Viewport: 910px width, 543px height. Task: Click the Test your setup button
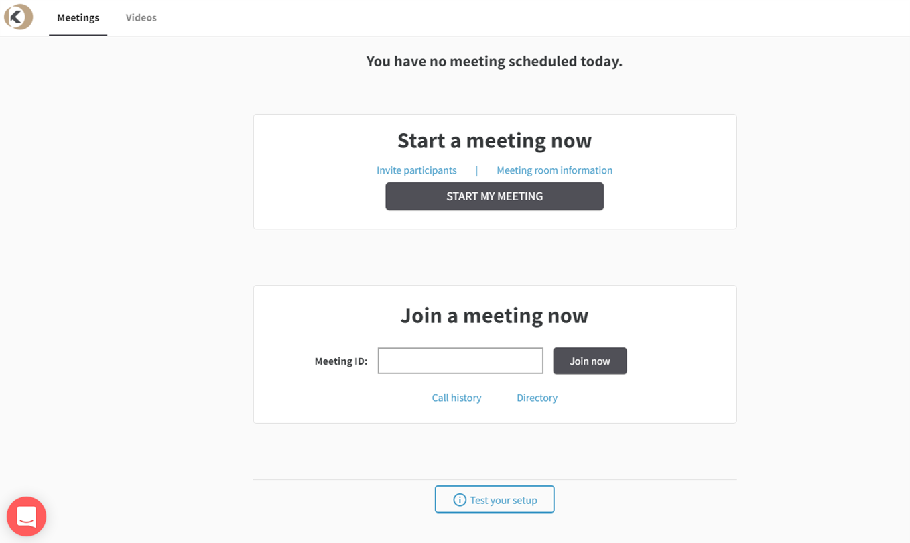(x=495, y=499)
